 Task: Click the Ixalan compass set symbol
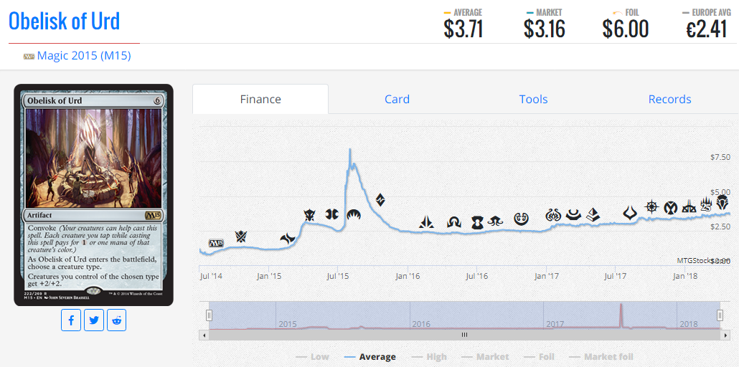(x=651, y=206)
